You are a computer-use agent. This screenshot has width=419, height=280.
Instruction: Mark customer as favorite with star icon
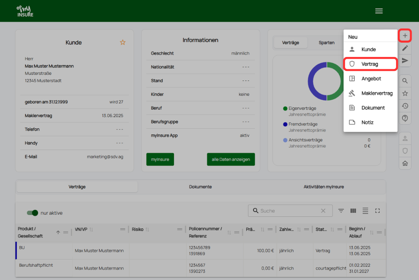[122, 42]
